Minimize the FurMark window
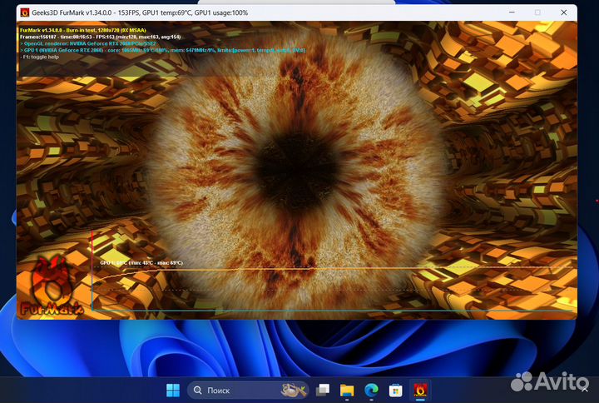Viewport: 599px width, 403px height. tap(512, 12)
